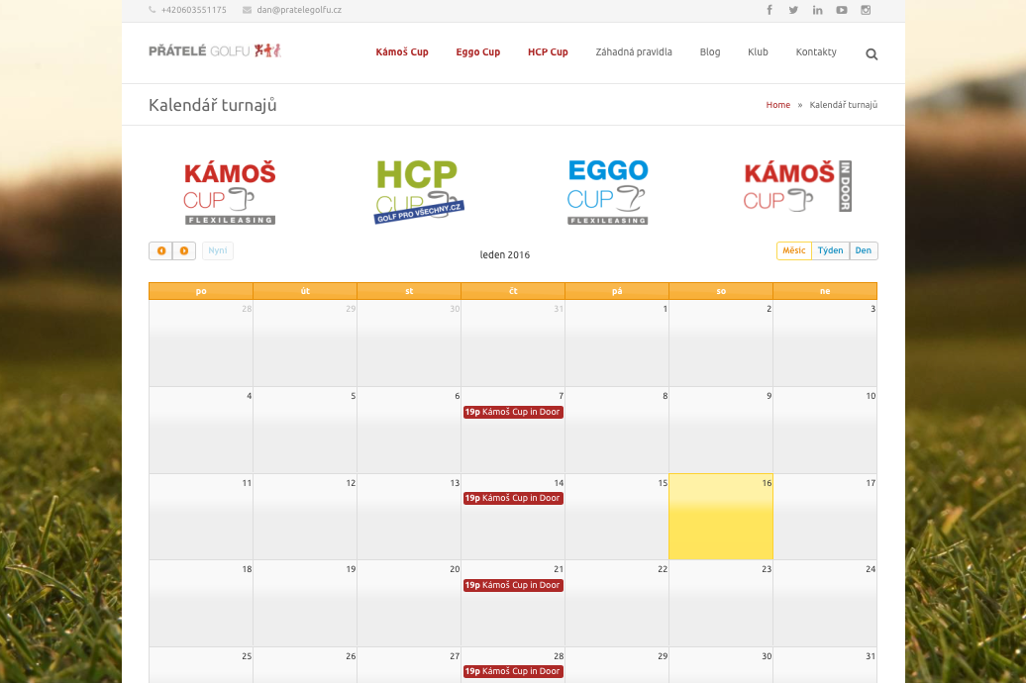The width and height of the screenshot is (1026, 683).
Task: Open Kámoš Cup menu item
Action: pyautogui.click(x=402, y=52)
